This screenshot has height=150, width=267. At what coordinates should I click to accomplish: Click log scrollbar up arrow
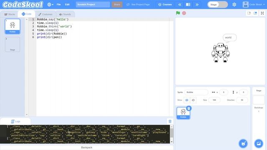click(171, 127)
